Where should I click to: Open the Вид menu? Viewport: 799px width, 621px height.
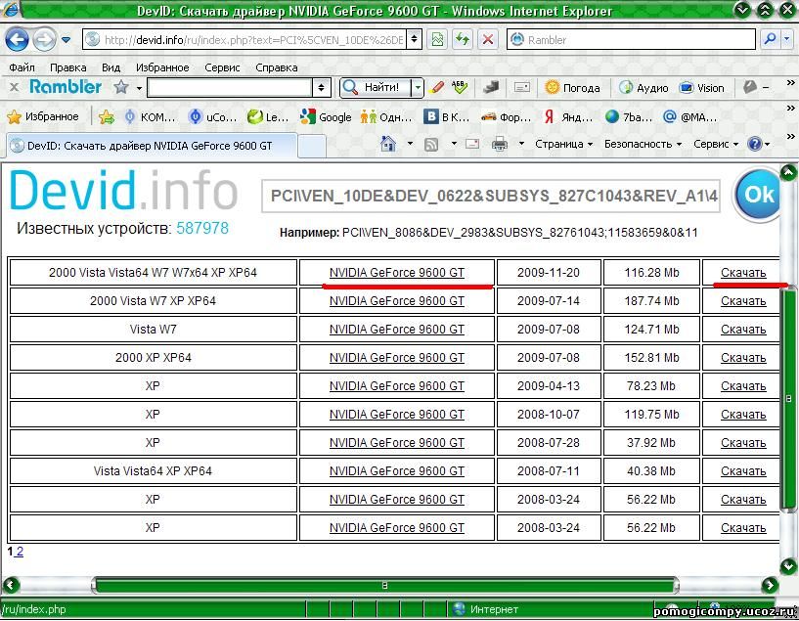[x=111, y=67]
